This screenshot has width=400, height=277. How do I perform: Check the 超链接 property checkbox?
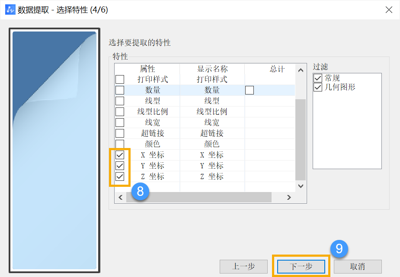(x=120, y=133)
